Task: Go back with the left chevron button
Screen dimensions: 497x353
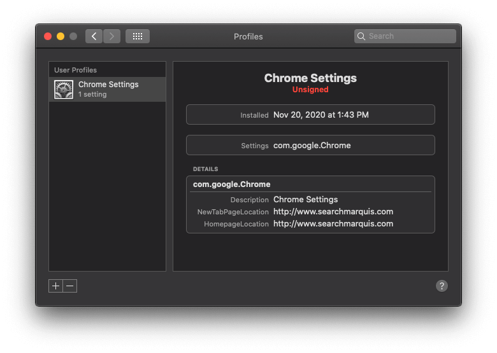Action: pyautogui.click(x=94, y=36)
